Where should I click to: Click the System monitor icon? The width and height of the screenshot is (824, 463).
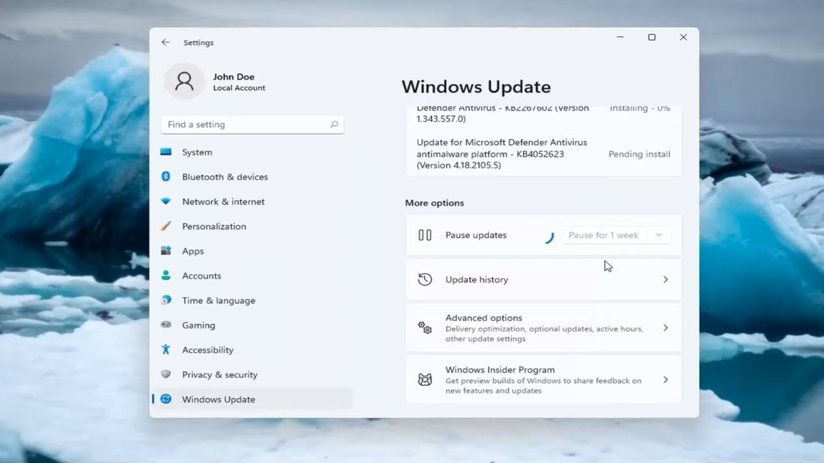166,152
